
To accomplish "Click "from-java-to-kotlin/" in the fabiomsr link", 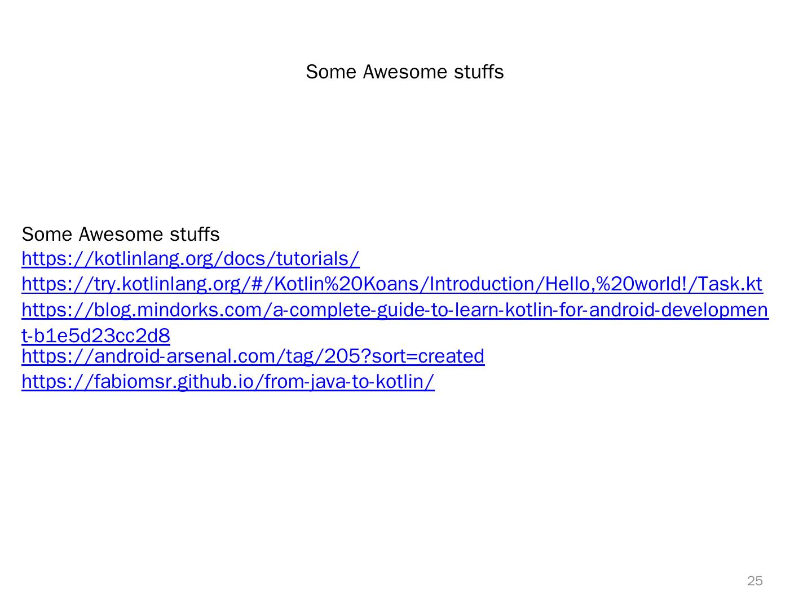I will [348, 382].
